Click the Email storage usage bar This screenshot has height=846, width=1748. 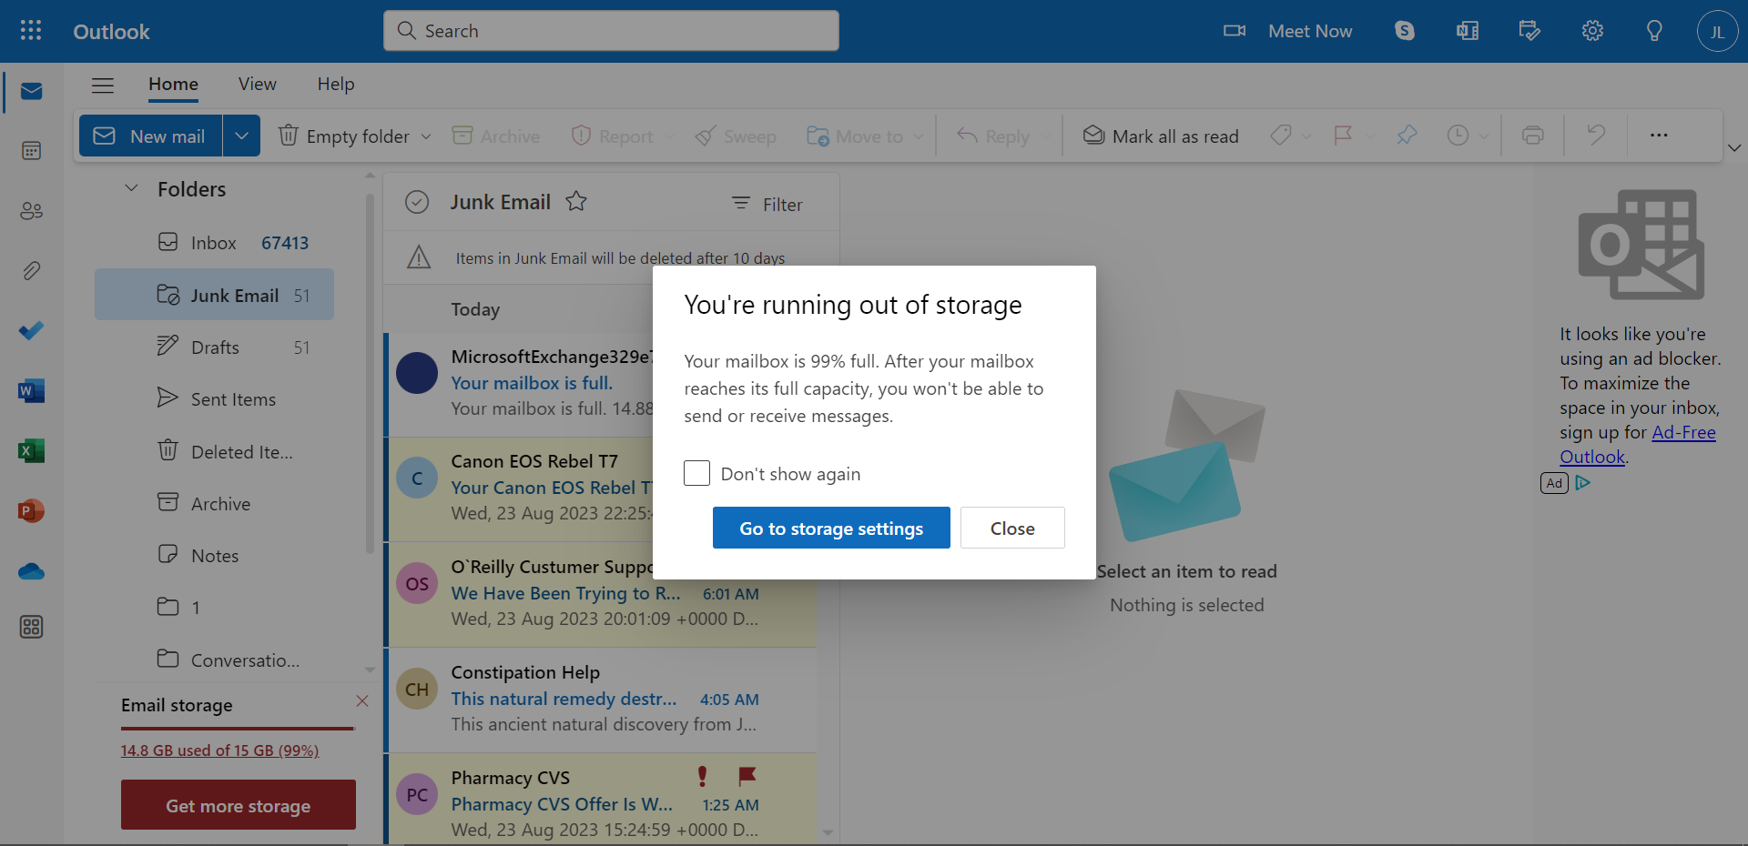(x=237, y=729)
